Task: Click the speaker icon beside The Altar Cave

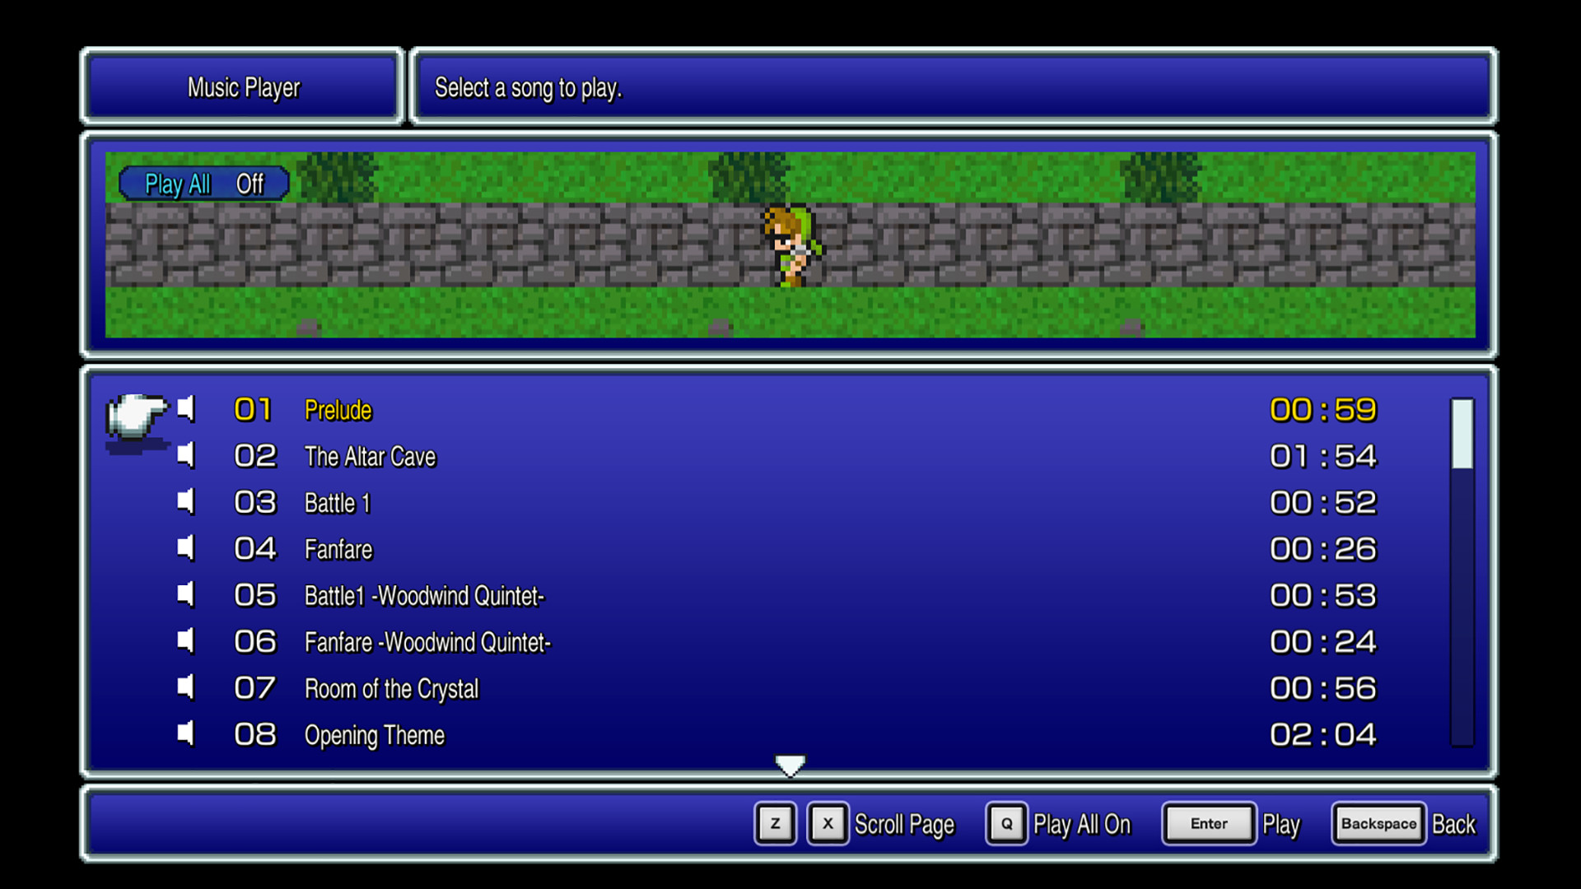Action: pos(186,454)
